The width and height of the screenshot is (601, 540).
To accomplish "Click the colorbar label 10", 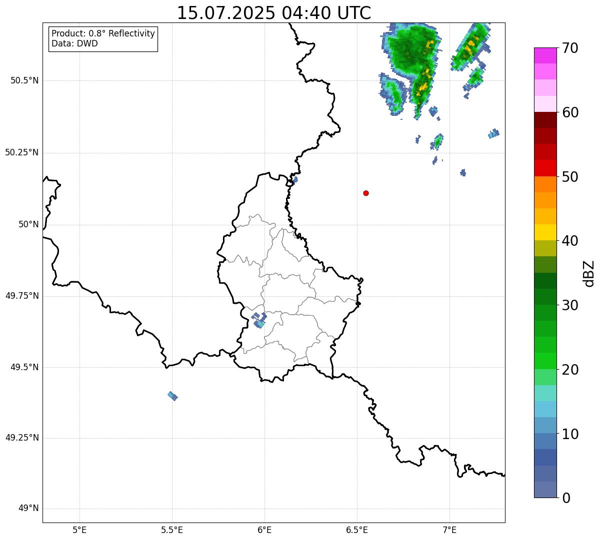I will (x=570, y=434).
